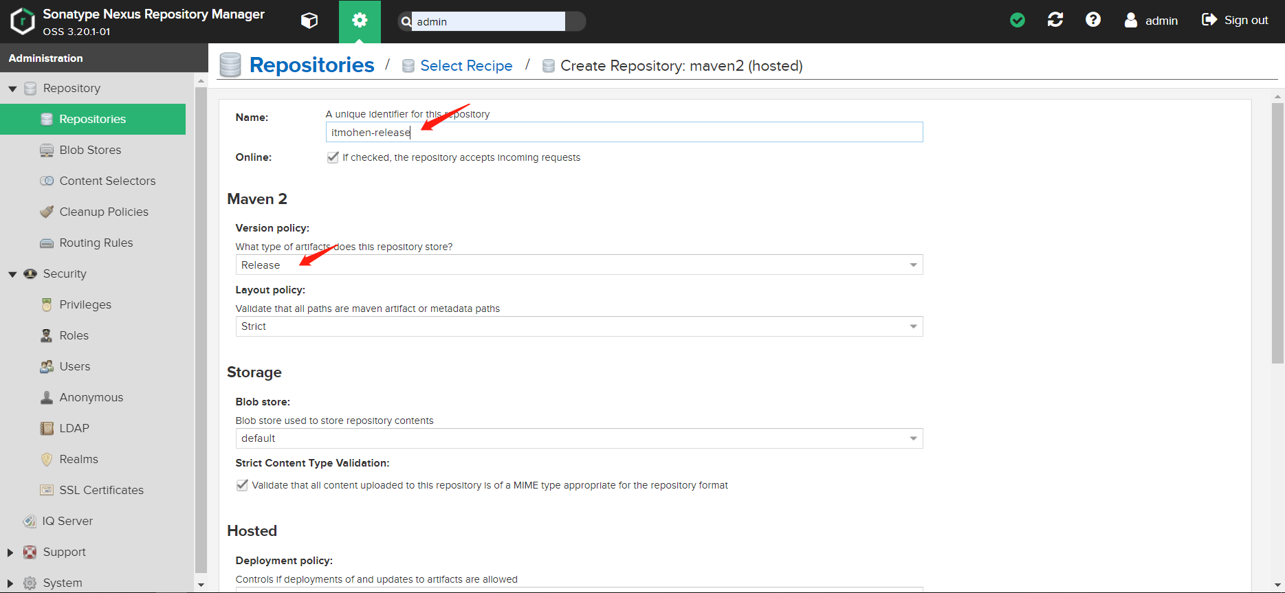Click the main form vertical scrollbar
Image resolution: width=1285 pixels, height=593 pixels.
tap(1277, 234)
